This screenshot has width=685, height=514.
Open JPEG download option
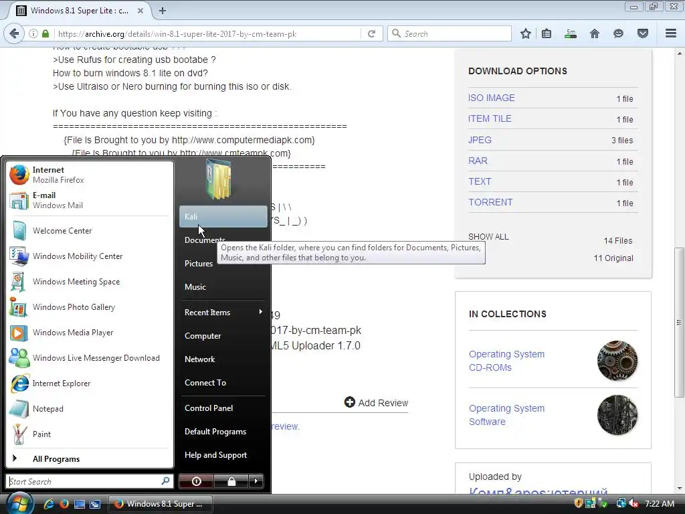point(480,140)
